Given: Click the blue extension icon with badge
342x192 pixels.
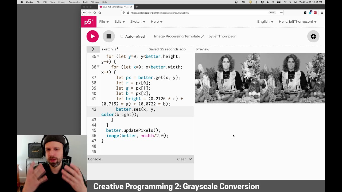Looking at the screenshot, I should 310,12.
